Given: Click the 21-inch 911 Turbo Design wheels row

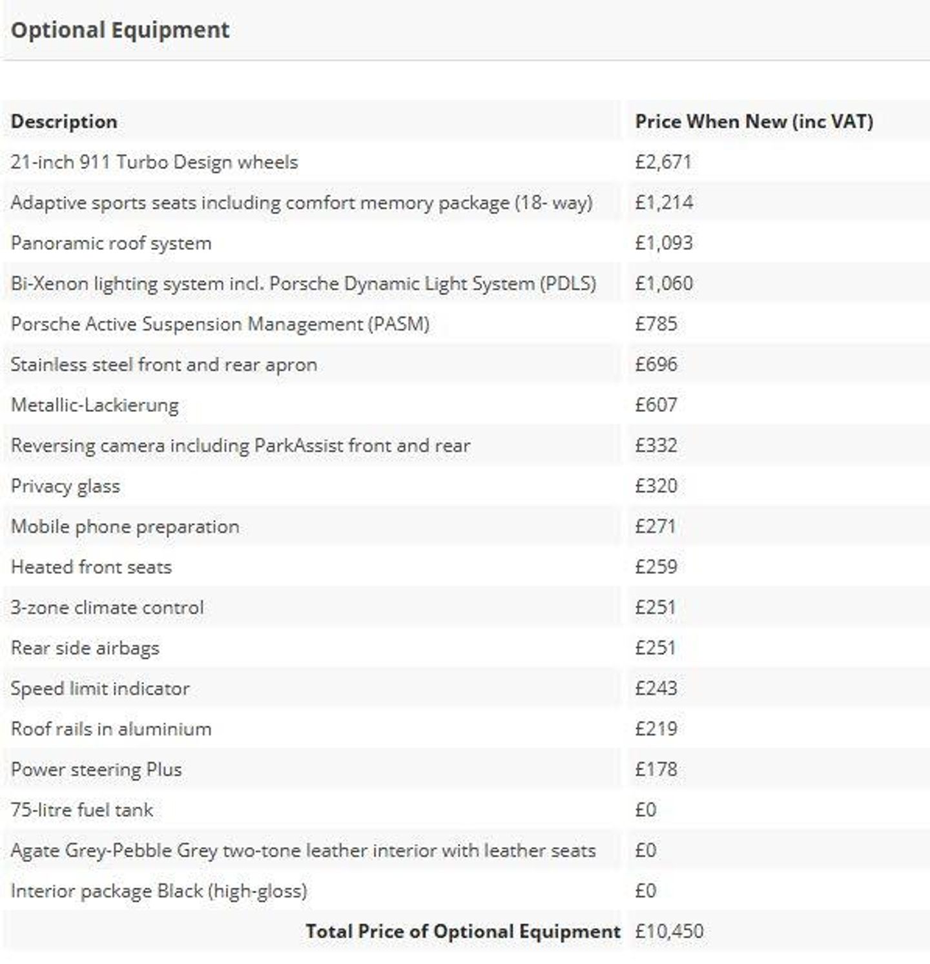Looking at the screenshot, I should (x=465, y=162).
